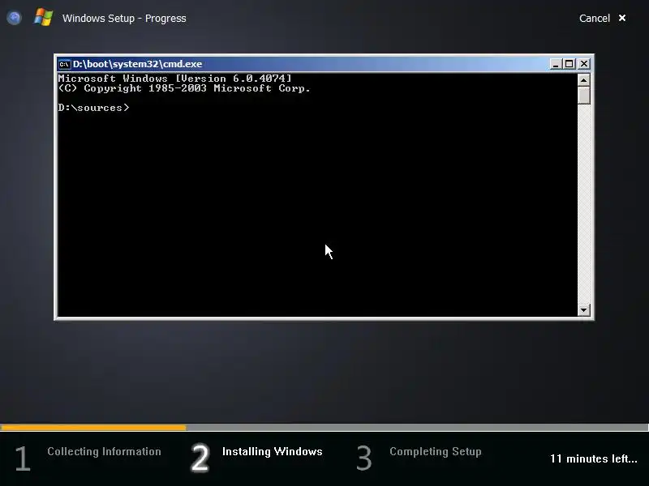
Task: Maximize the cmd.exe window
Action: pyautogui.click(x=569, y=64)
